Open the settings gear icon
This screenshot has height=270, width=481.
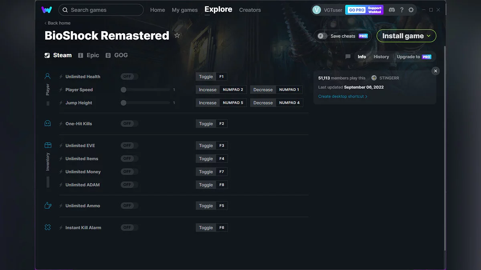[411, 10]
